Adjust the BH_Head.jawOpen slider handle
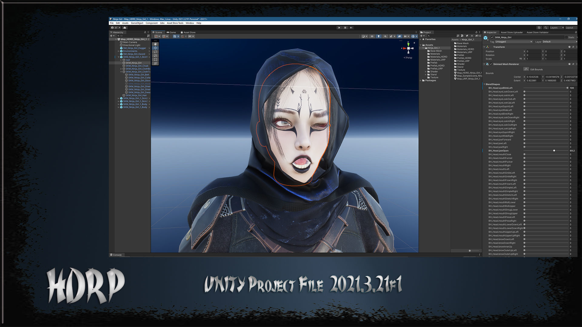The height and width of the screenshot is (327, 582). (554, 150)
